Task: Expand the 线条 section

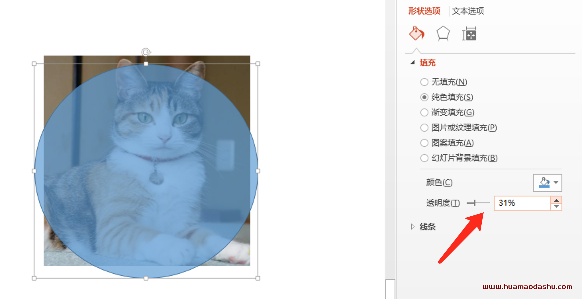Action: [423, 227]
